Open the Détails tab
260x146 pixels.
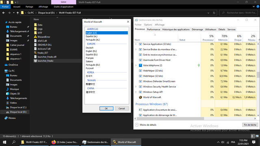point(221,30)
